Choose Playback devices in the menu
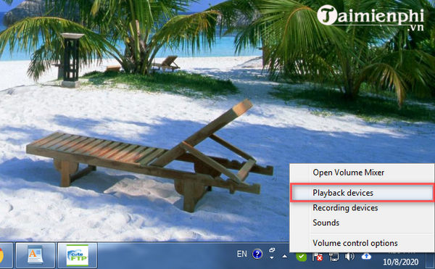Screen dimensions: 435x269 (362, 193)
